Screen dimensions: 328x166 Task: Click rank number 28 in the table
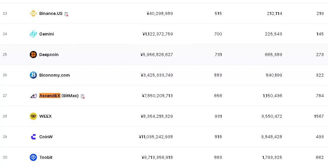click(x=5, y=116)
